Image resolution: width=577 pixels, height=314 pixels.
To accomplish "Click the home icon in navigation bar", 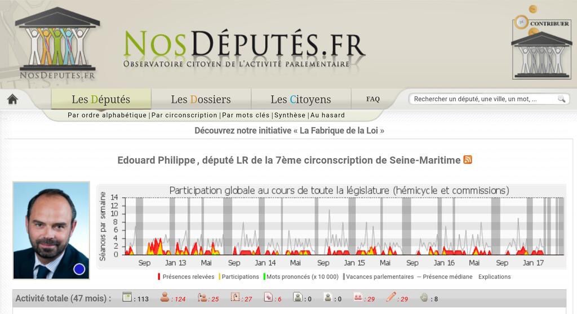I will [12, 99].
